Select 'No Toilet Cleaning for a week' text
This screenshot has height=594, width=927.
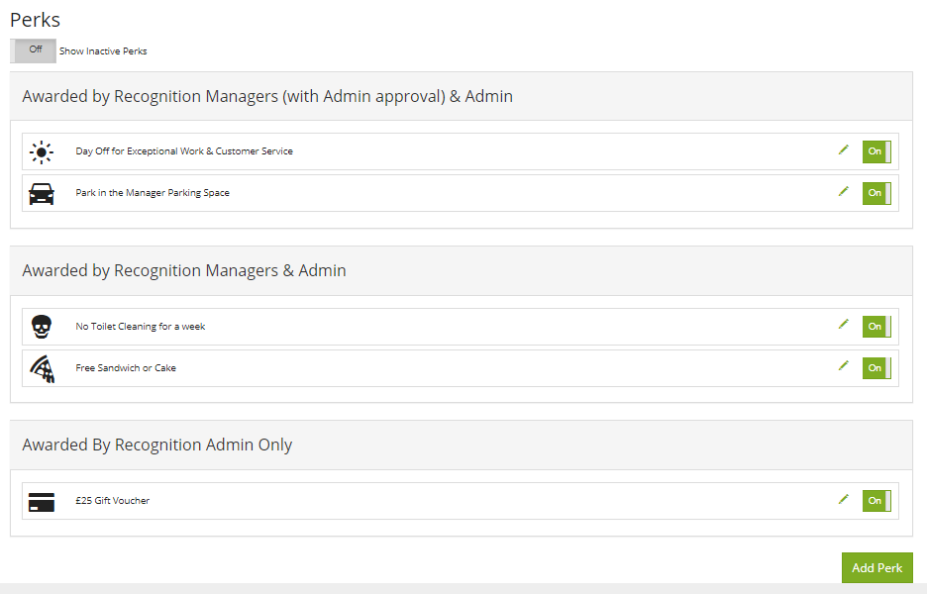point(140,327)
